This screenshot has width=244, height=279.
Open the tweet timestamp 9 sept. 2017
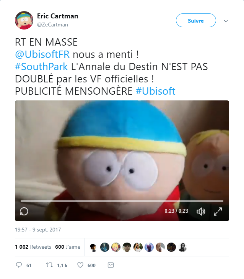[38, 230]
